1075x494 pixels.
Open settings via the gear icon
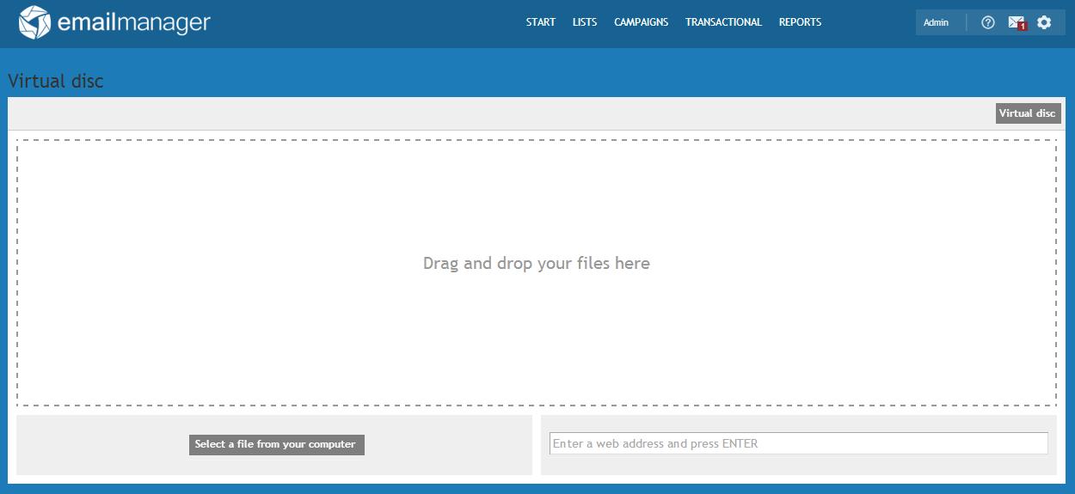(1044, 23)
